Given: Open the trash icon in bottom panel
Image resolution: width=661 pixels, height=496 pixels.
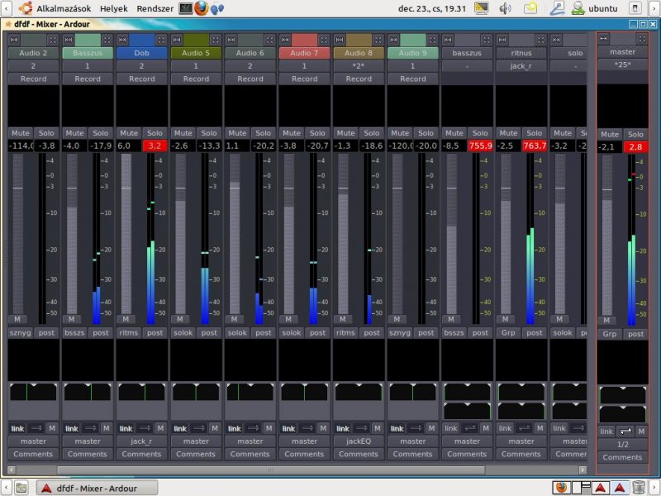Looking at the screenshot, I should coord(638,488).
